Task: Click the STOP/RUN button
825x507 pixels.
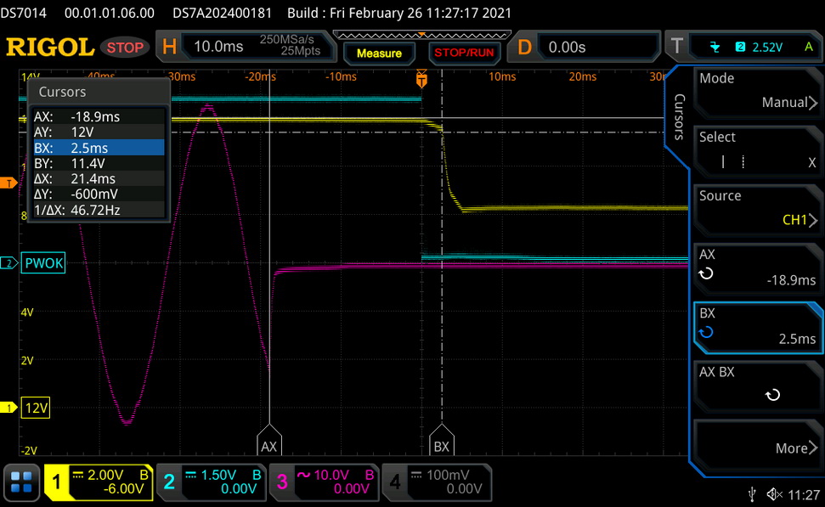Action: click(464, 53)
